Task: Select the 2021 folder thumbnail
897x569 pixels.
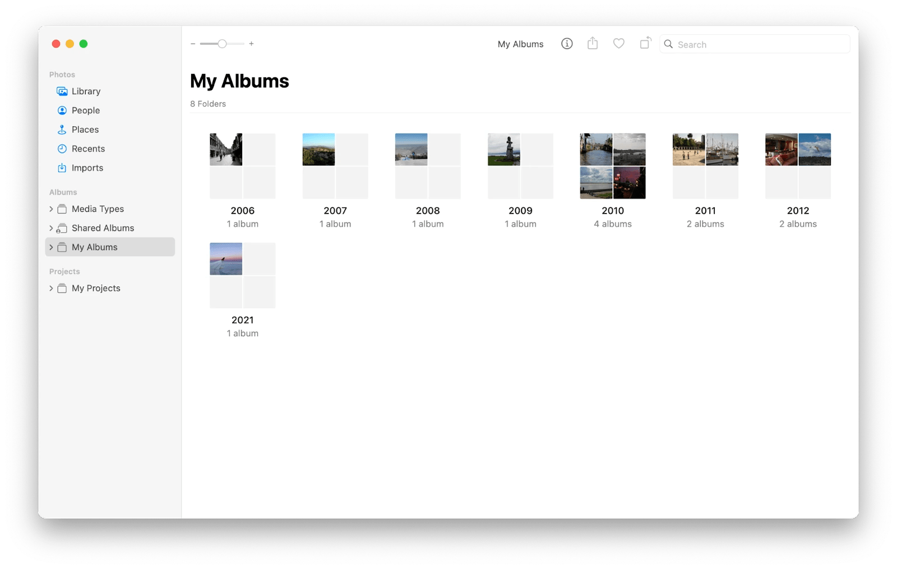Action: point(243,275)
